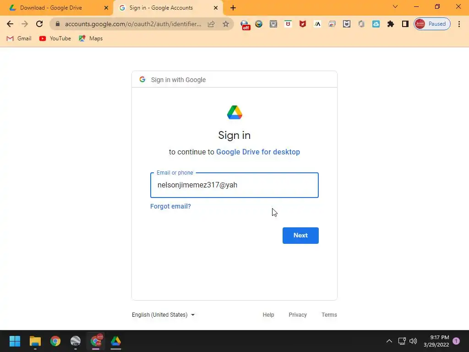Click the Google G logo in header
Viewport: 469px width, 352px height.
142,79
